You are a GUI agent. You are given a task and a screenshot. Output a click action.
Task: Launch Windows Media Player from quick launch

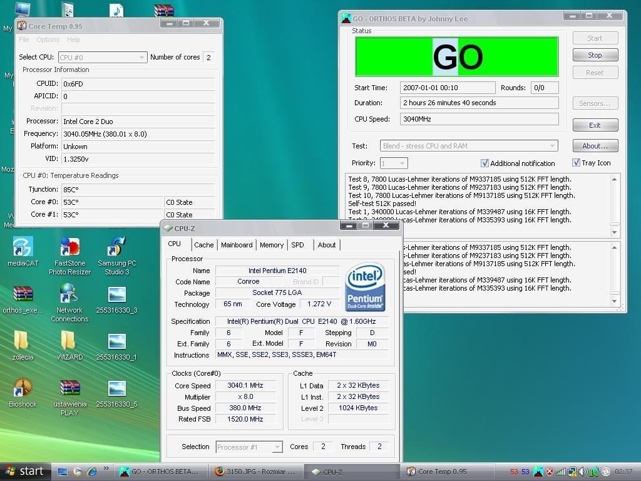(x=77, y=472)
